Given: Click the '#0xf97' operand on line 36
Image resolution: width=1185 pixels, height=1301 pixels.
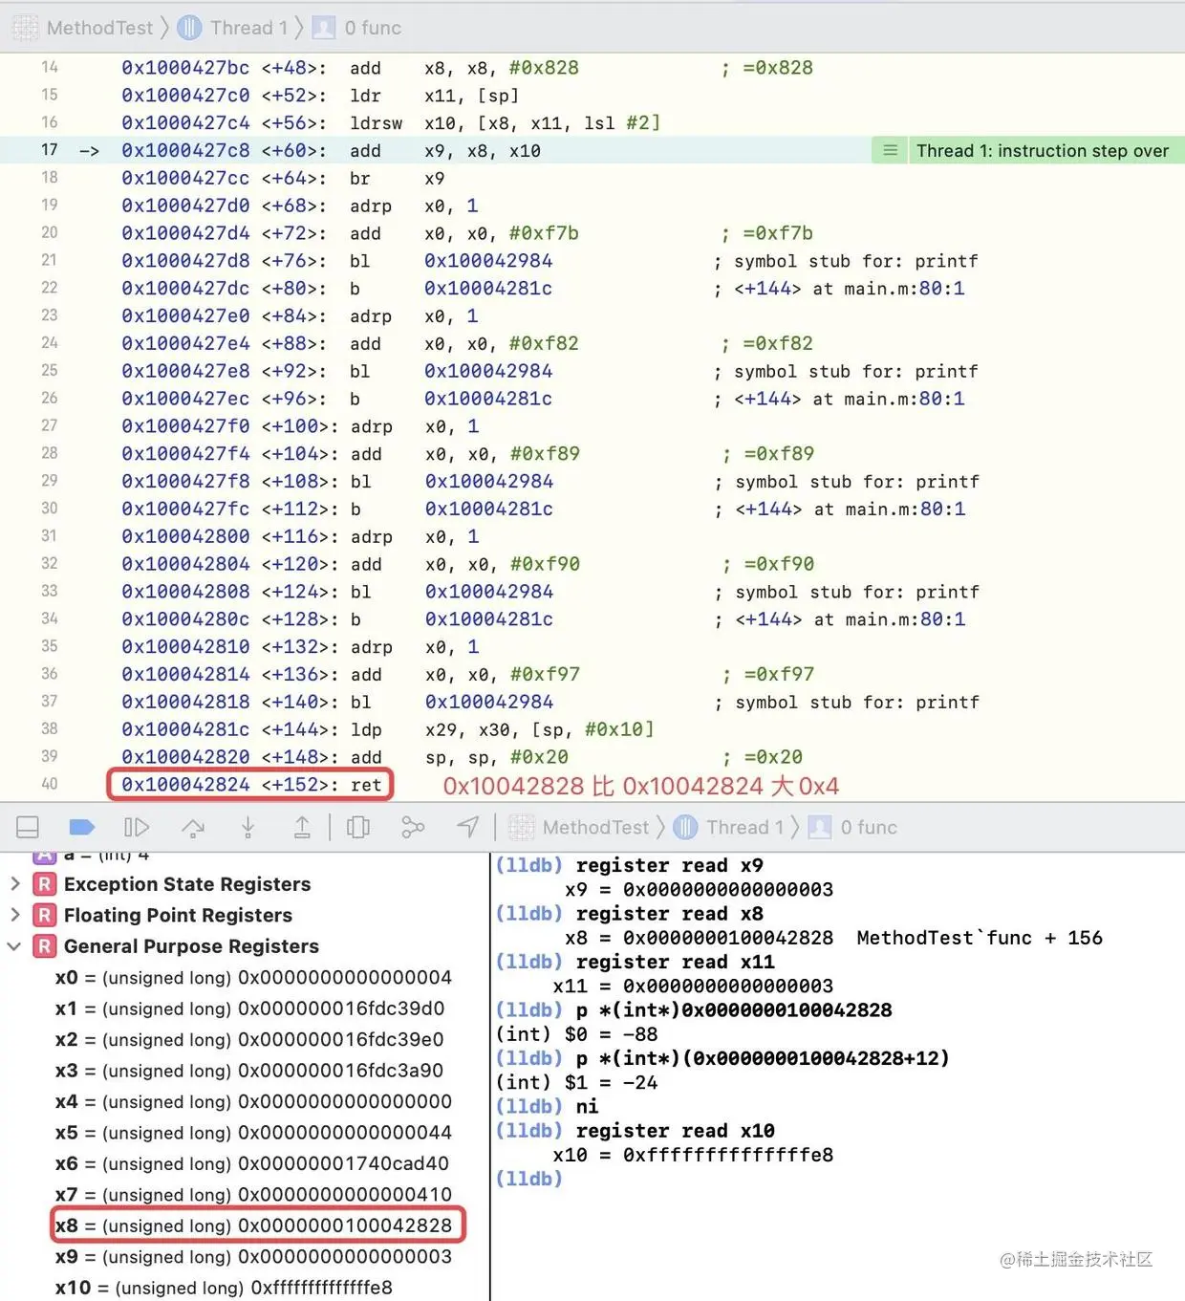Looking at the screenshot, I should click(x=545, y=674).
